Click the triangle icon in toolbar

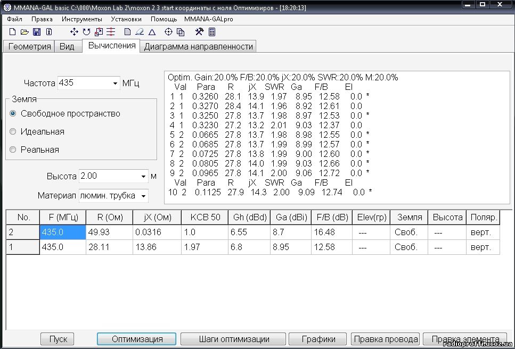click(152, 32)
